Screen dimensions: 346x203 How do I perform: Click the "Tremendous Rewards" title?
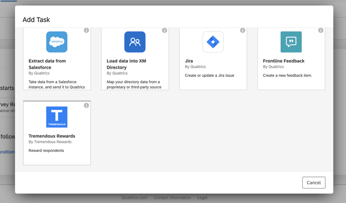click(52, 136)
